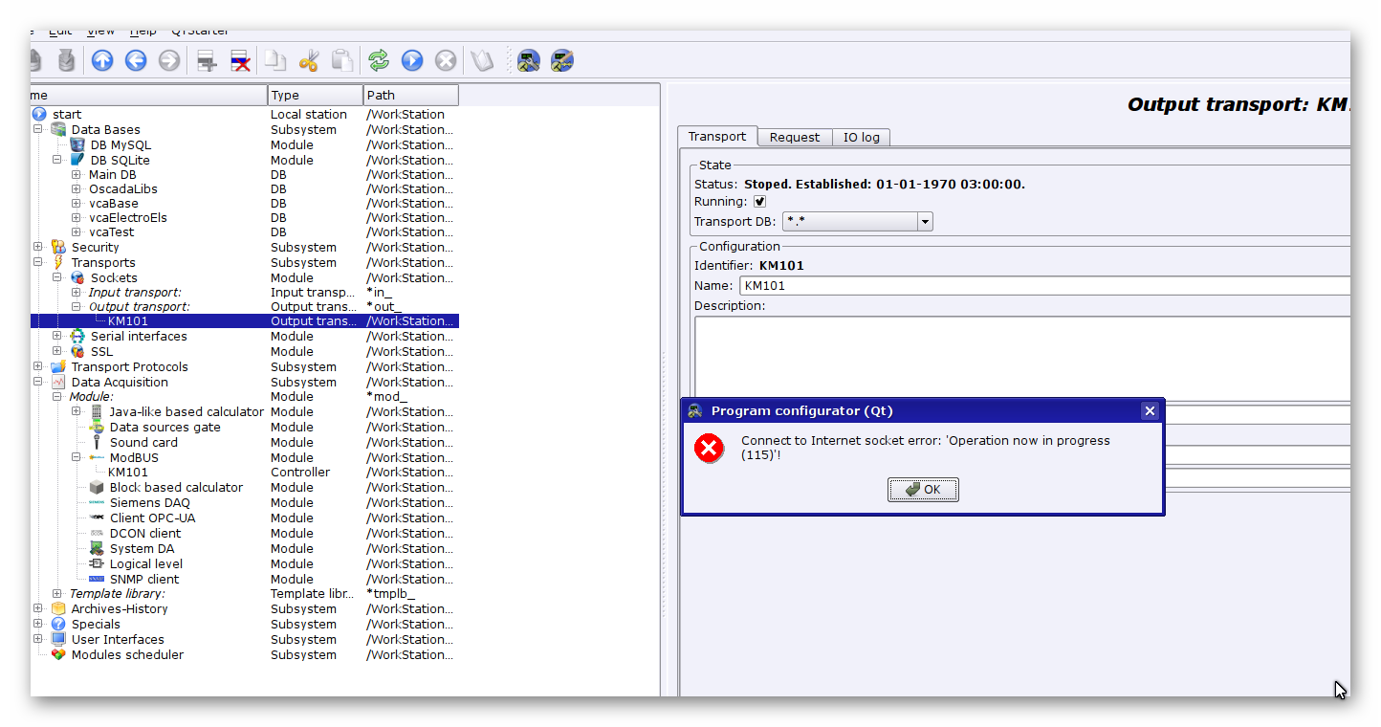Expand the Security subsystem tree node
Viewport: 1381px width, 727px height.
click(38, 248)
